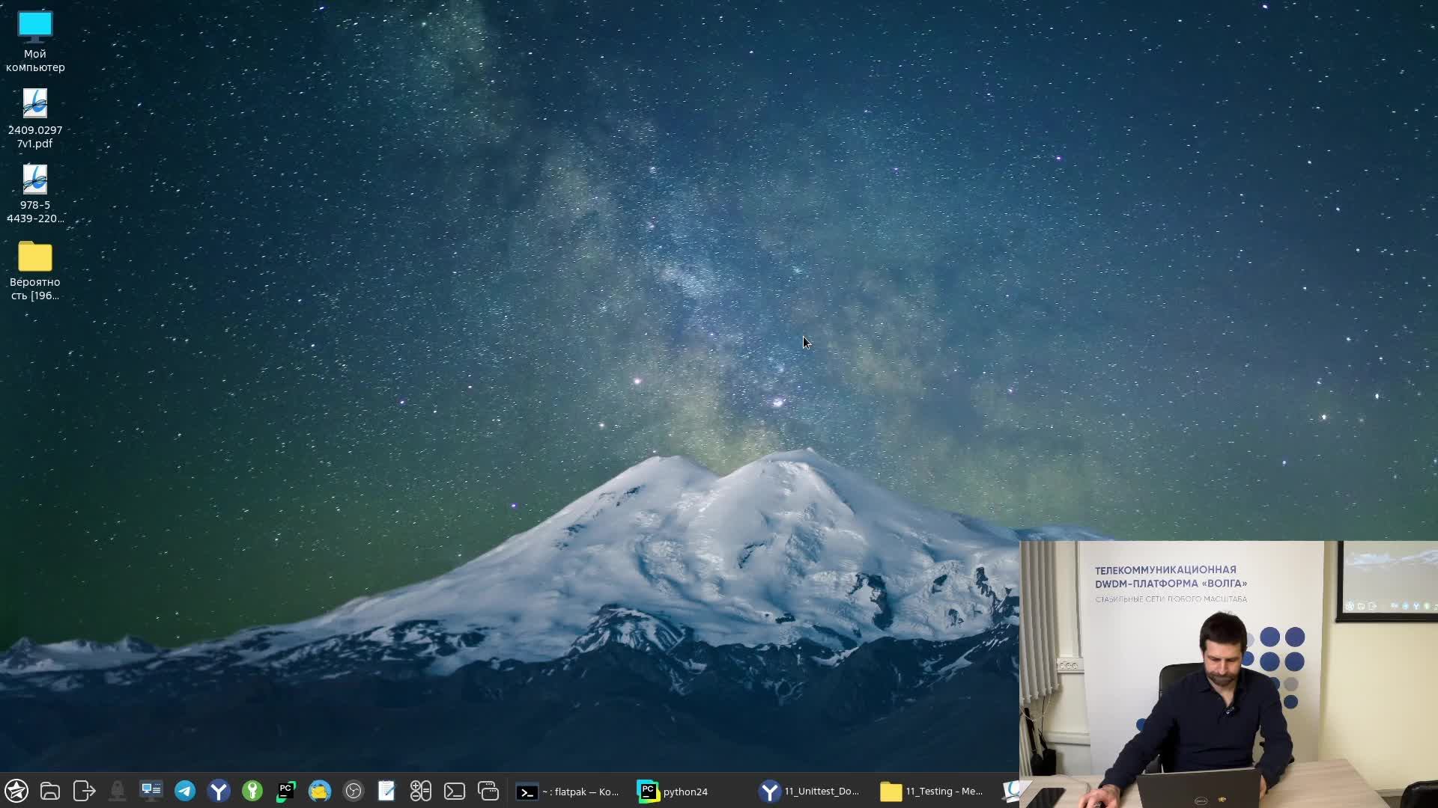Select the Вероятность folder on desktop
The height and width of the screenshot is (808, 1438).
pyautogui.click(x=35, y=271)
